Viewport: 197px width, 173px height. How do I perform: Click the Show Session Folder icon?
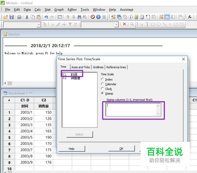[114, 17]
